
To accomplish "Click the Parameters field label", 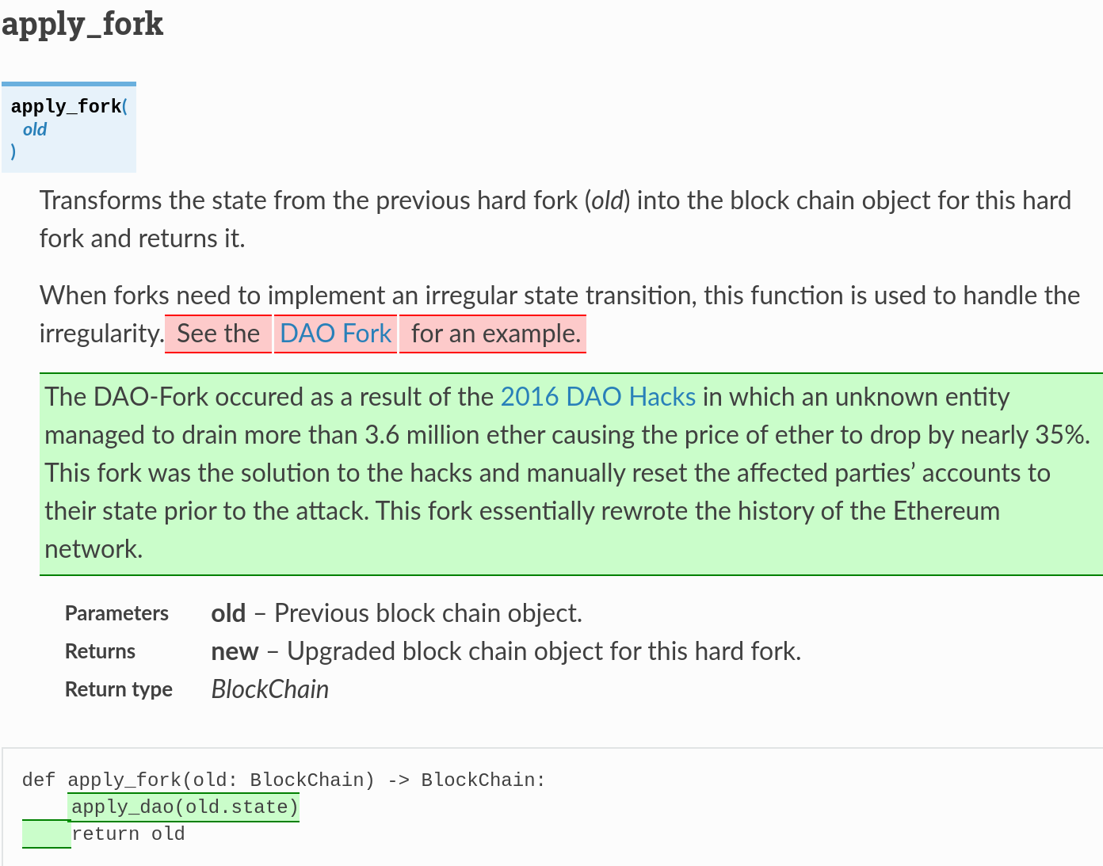I will click(x=116, y=613).
